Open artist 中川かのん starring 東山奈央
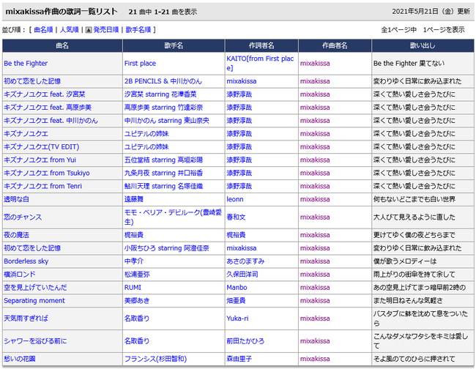The height and width of the screenshot is (369, 476). point(167,121)
